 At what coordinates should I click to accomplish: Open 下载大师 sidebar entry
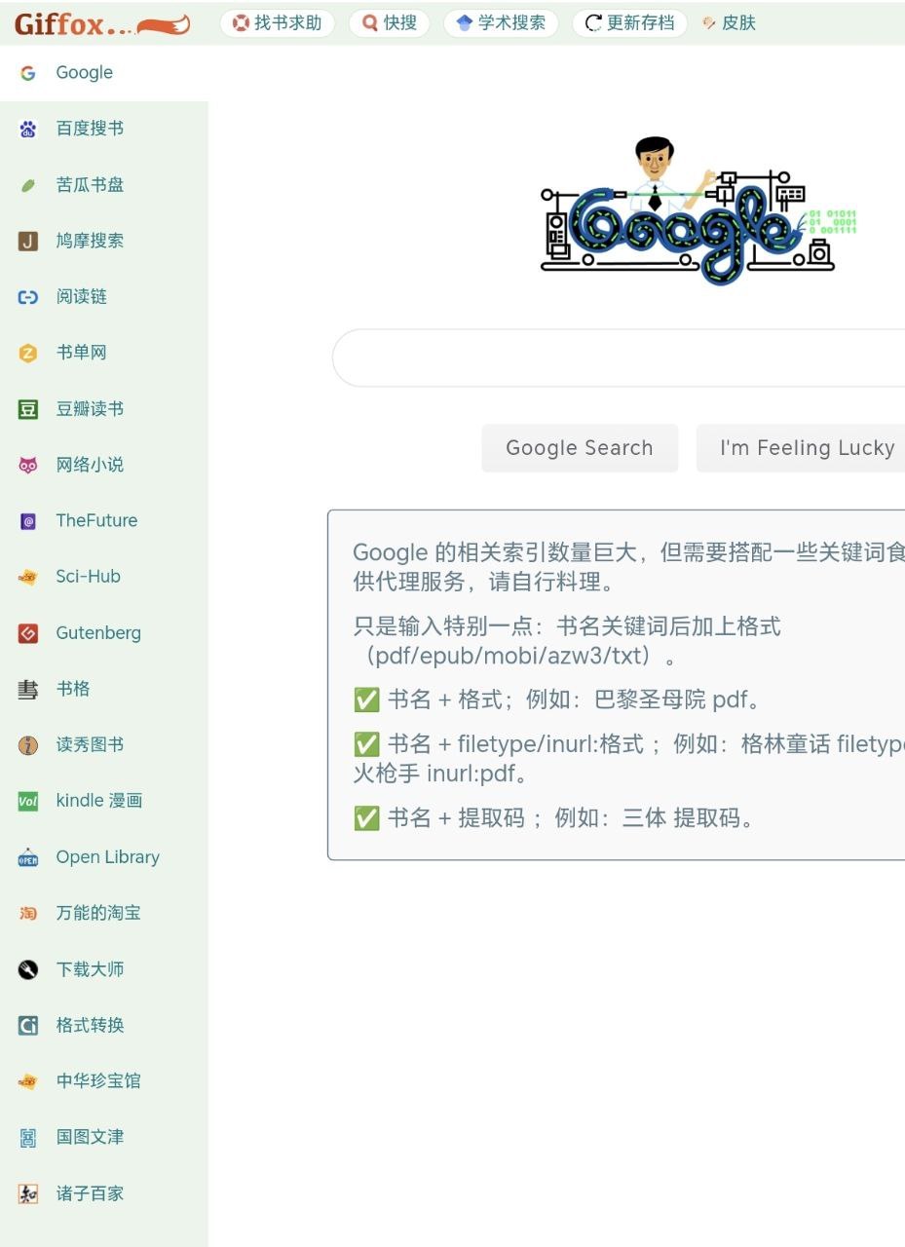pyautogui.click(x=104, y=969)
